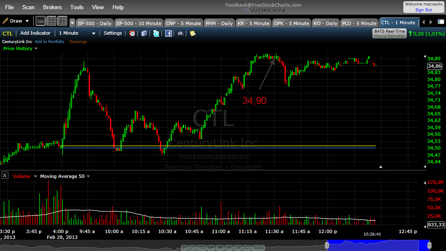Click the scale triangle beside 34,89

click(425, 56)
